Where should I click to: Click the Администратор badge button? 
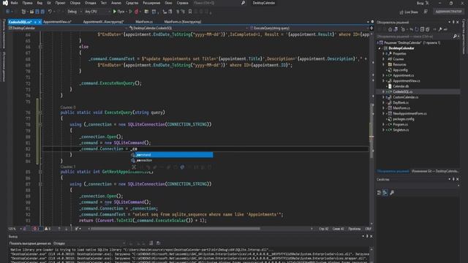click(448, 12)
